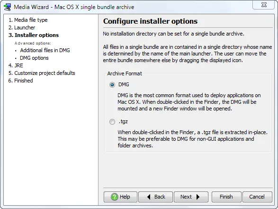Go to step 2 Launcher
The height and width of the screenshot is (209, 278).
tap(22, 27)
